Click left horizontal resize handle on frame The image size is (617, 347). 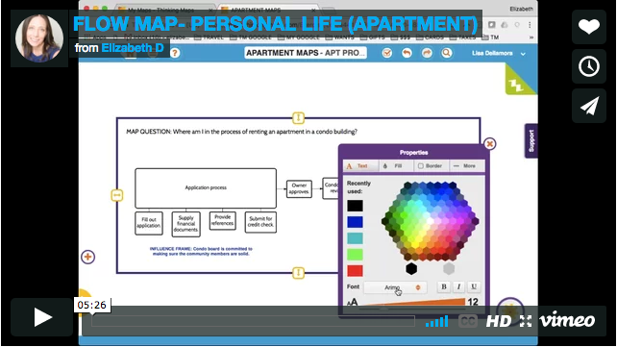pyautogui.click(x=117, y=195)
